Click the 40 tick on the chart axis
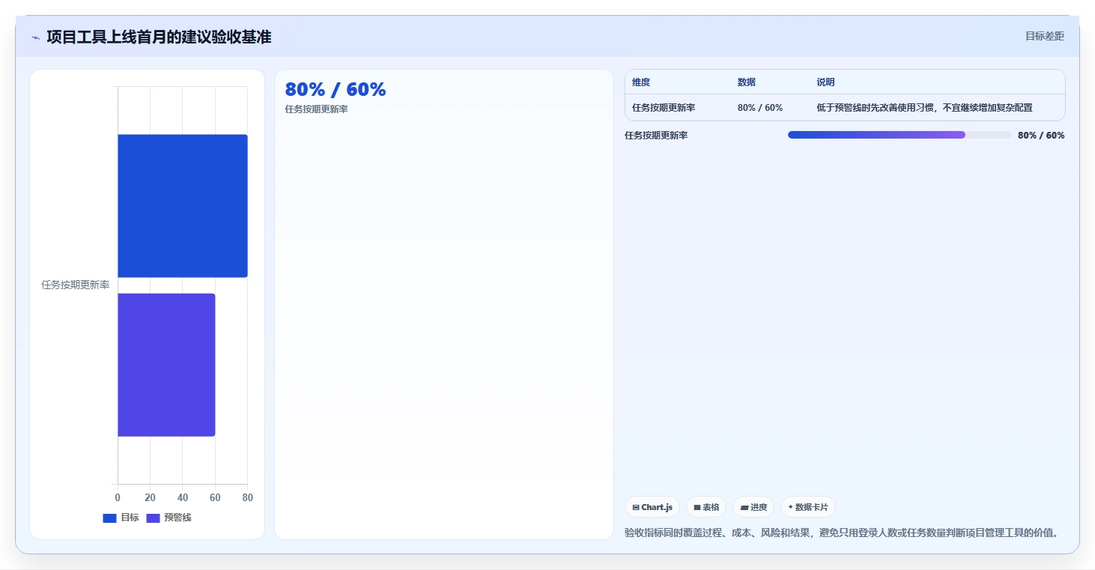This screenshot has width=1095, height=570. (x=183, y=498)
